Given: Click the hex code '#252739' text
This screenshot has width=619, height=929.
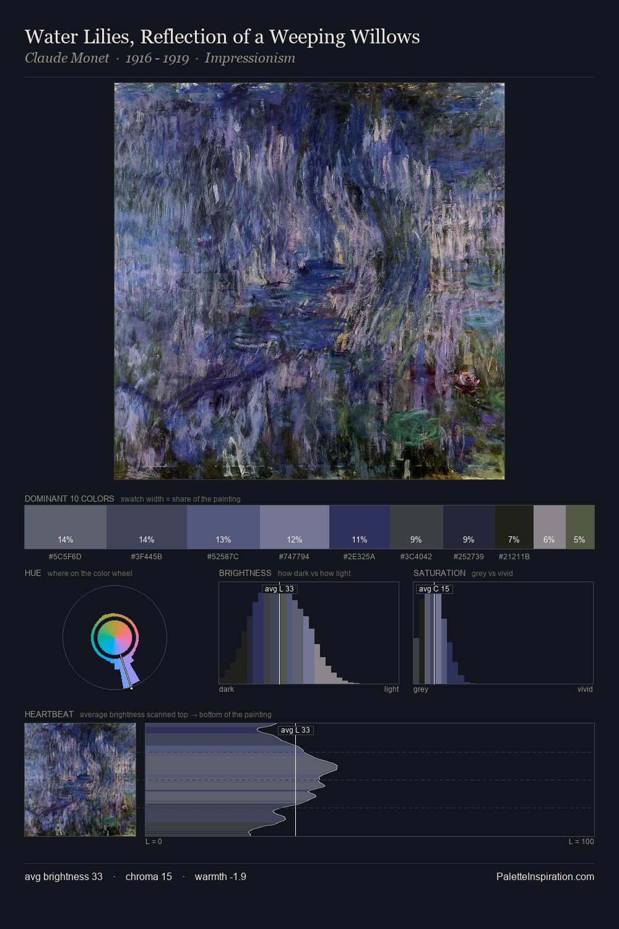Looking at the screenshot, I should click(469, 556).
